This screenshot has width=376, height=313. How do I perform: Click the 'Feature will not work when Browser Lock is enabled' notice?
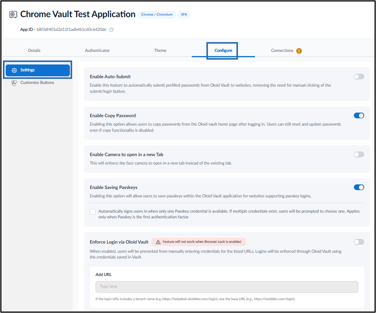[x=199, y=242]
